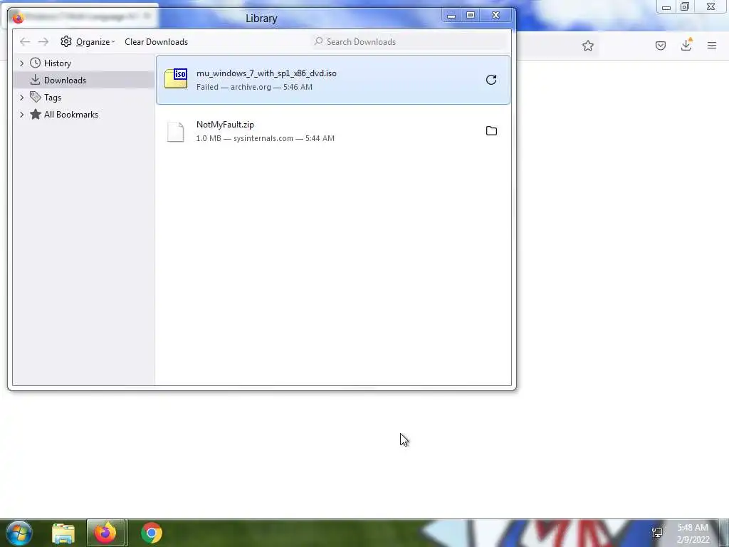The height and width of the screenshot is (547, 729).
Task: Expand the All Bookmarks tree item
Action: [21, 115]
